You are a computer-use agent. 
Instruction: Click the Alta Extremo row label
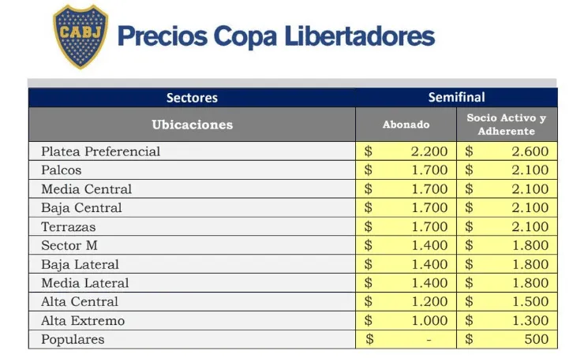point(83,321)
